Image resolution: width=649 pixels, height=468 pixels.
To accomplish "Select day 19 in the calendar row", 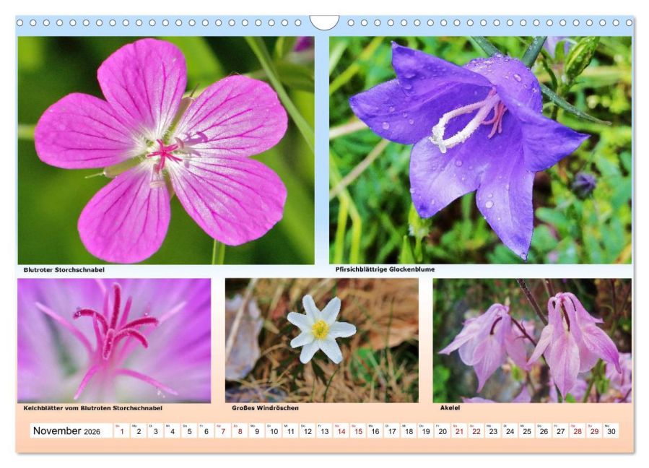I will point(426,430).
